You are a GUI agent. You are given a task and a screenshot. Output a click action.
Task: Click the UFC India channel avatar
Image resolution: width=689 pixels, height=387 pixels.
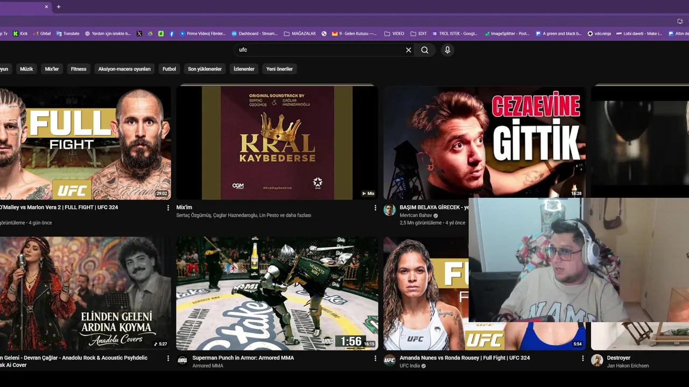click(x=390, y=360)
